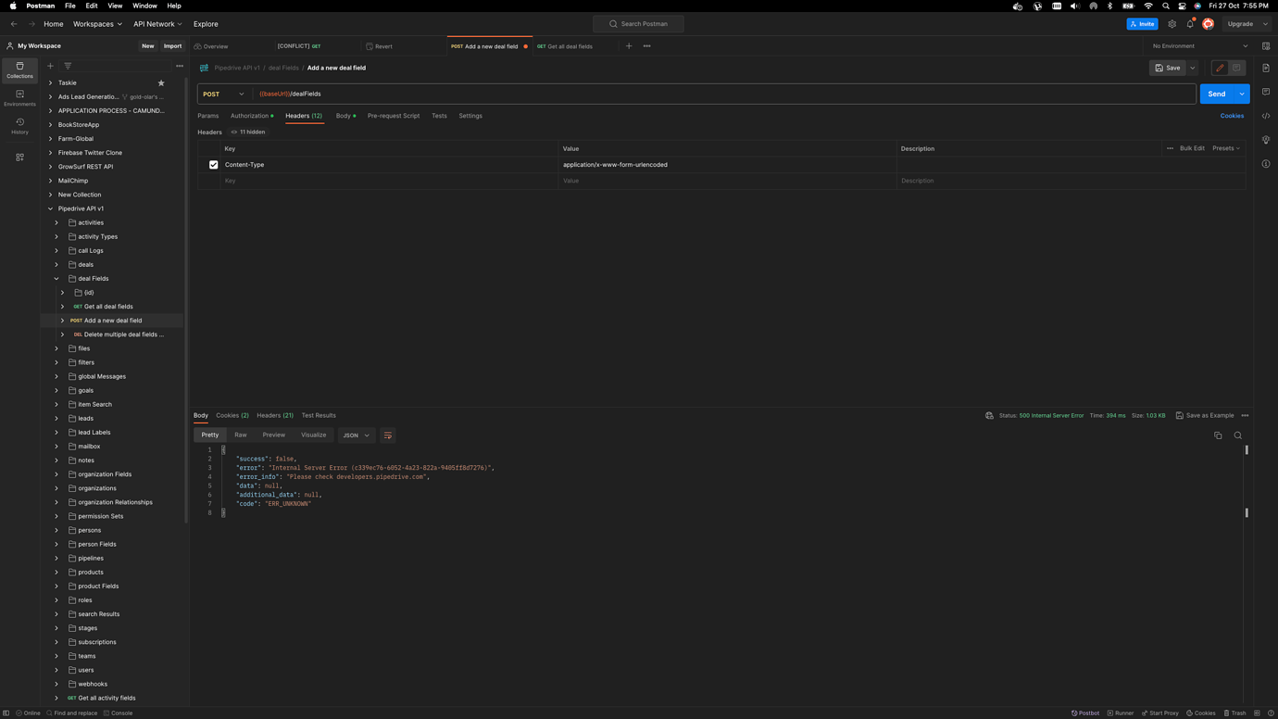This screenshot has height=719, width=1278.
Task: Click the network globe icon near Status
Action: click(x=989, y=415)
